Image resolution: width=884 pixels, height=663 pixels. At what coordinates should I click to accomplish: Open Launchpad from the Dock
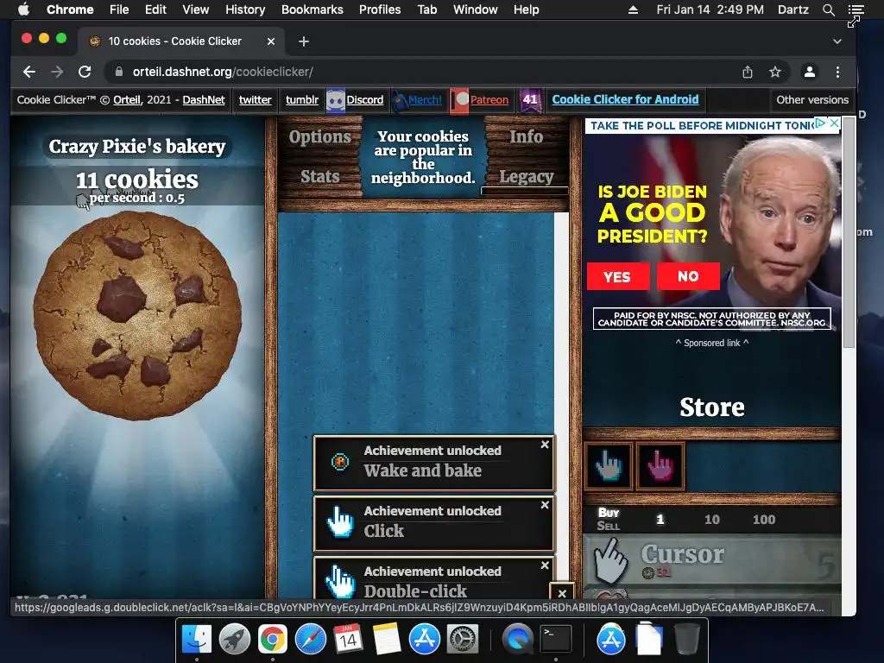(235, 640)
